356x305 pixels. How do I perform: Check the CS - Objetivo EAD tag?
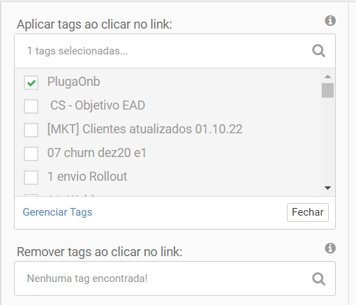31,106
